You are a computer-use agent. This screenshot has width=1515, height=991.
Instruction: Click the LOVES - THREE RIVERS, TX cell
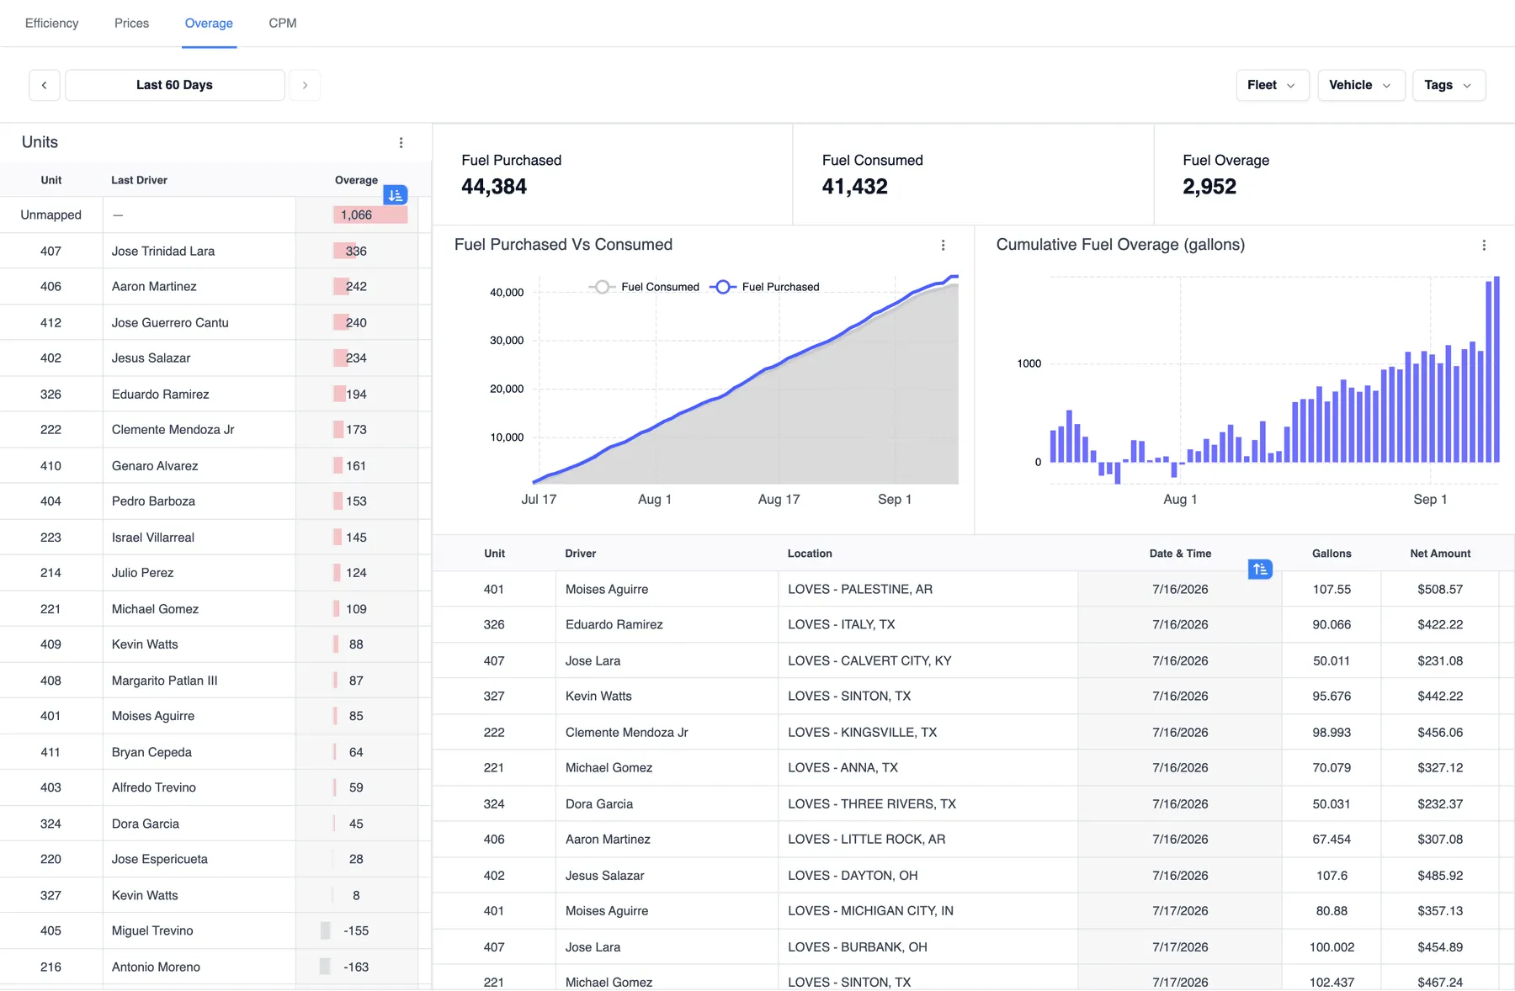tap(928, 803)
